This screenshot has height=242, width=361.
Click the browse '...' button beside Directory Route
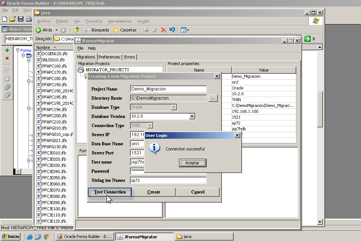(x=213, y=98)
